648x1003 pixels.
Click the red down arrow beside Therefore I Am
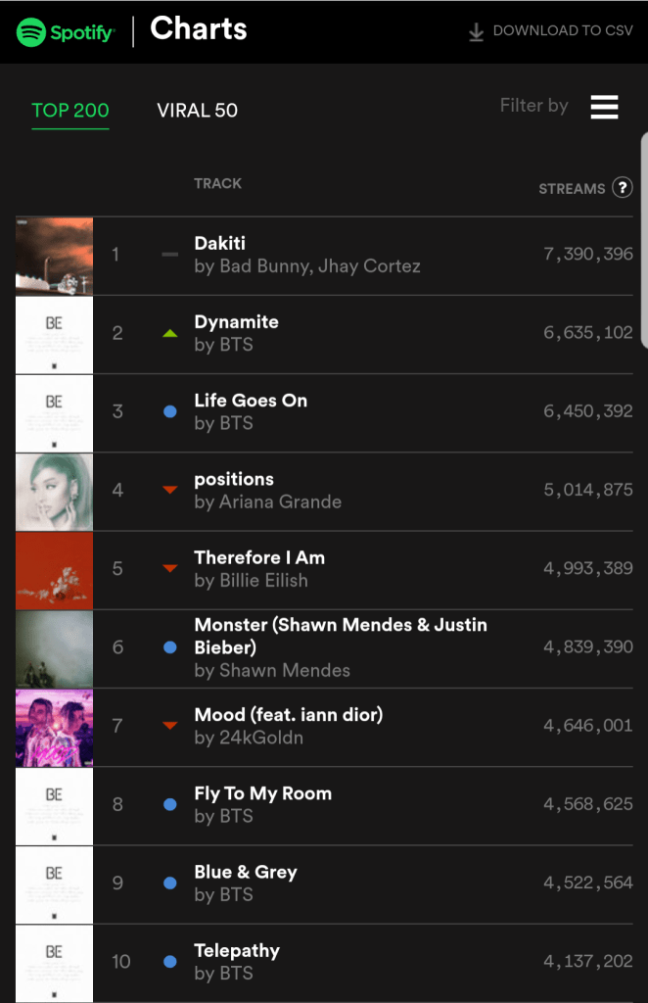[x=170, y=568]
